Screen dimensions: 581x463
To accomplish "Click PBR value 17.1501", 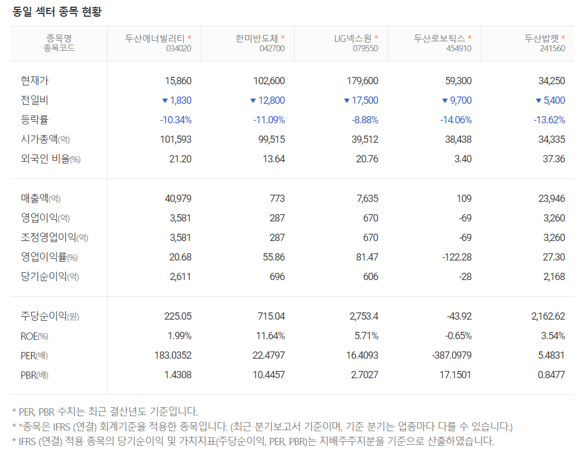I will [455, 375].
